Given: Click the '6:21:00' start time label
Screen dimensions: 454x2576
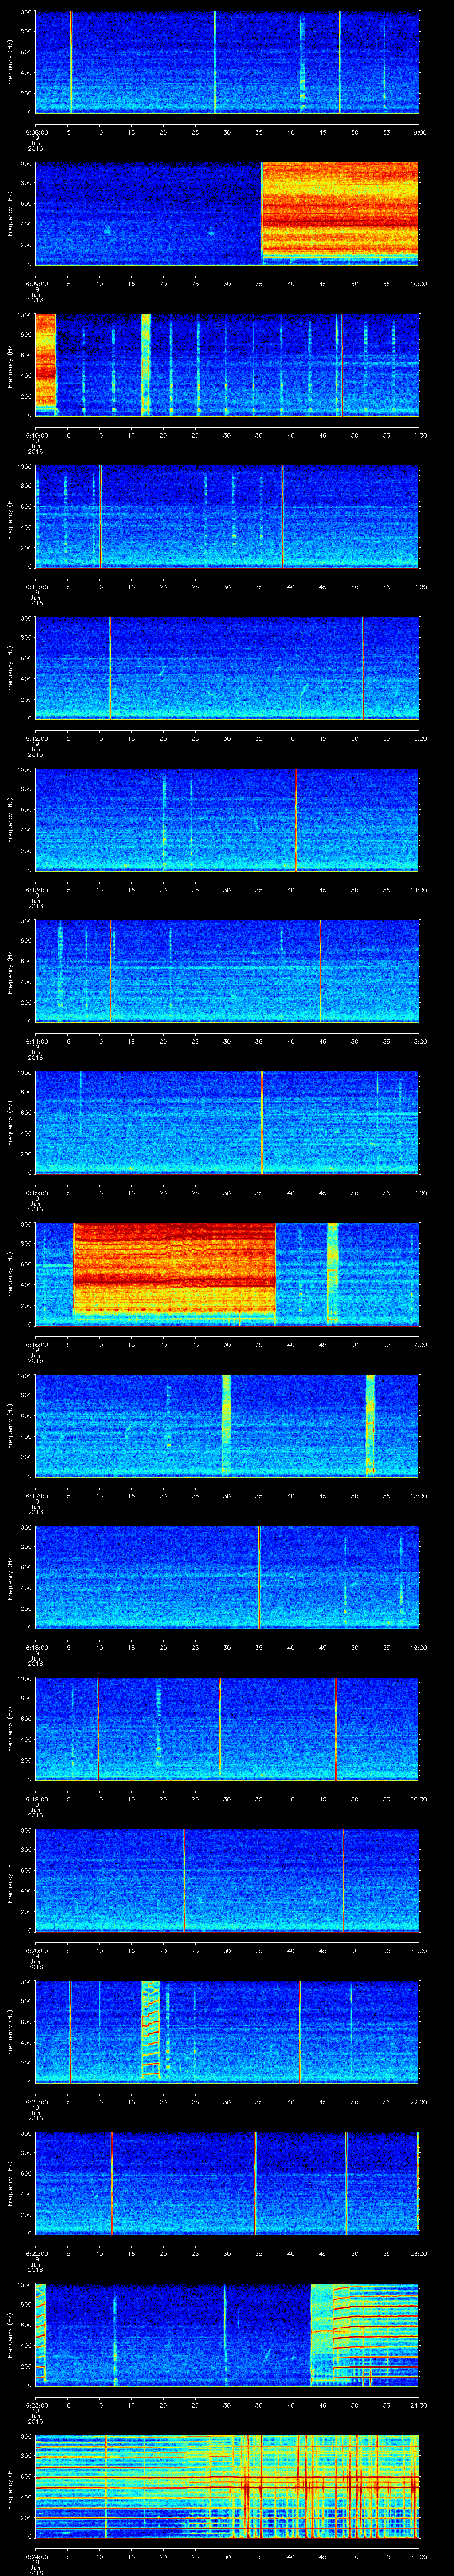Looking at the screenshot, I should [36, 2102].
